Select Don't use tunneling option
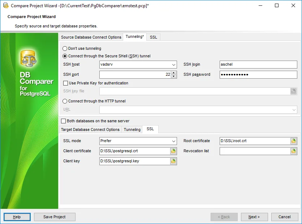The width and height of the screenshot is (302, 224). [65, 48]
